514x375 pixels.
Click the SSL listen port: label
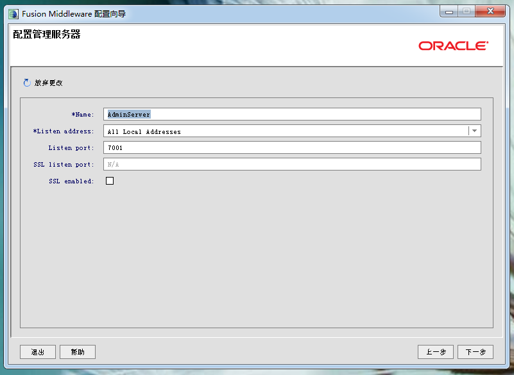[x=64, y=165]
